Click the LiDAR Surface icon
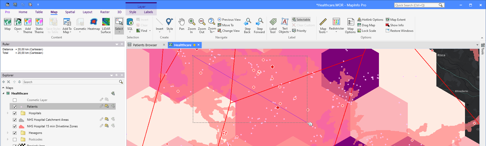Screen dimensions: 486x146 pos(106,22)
